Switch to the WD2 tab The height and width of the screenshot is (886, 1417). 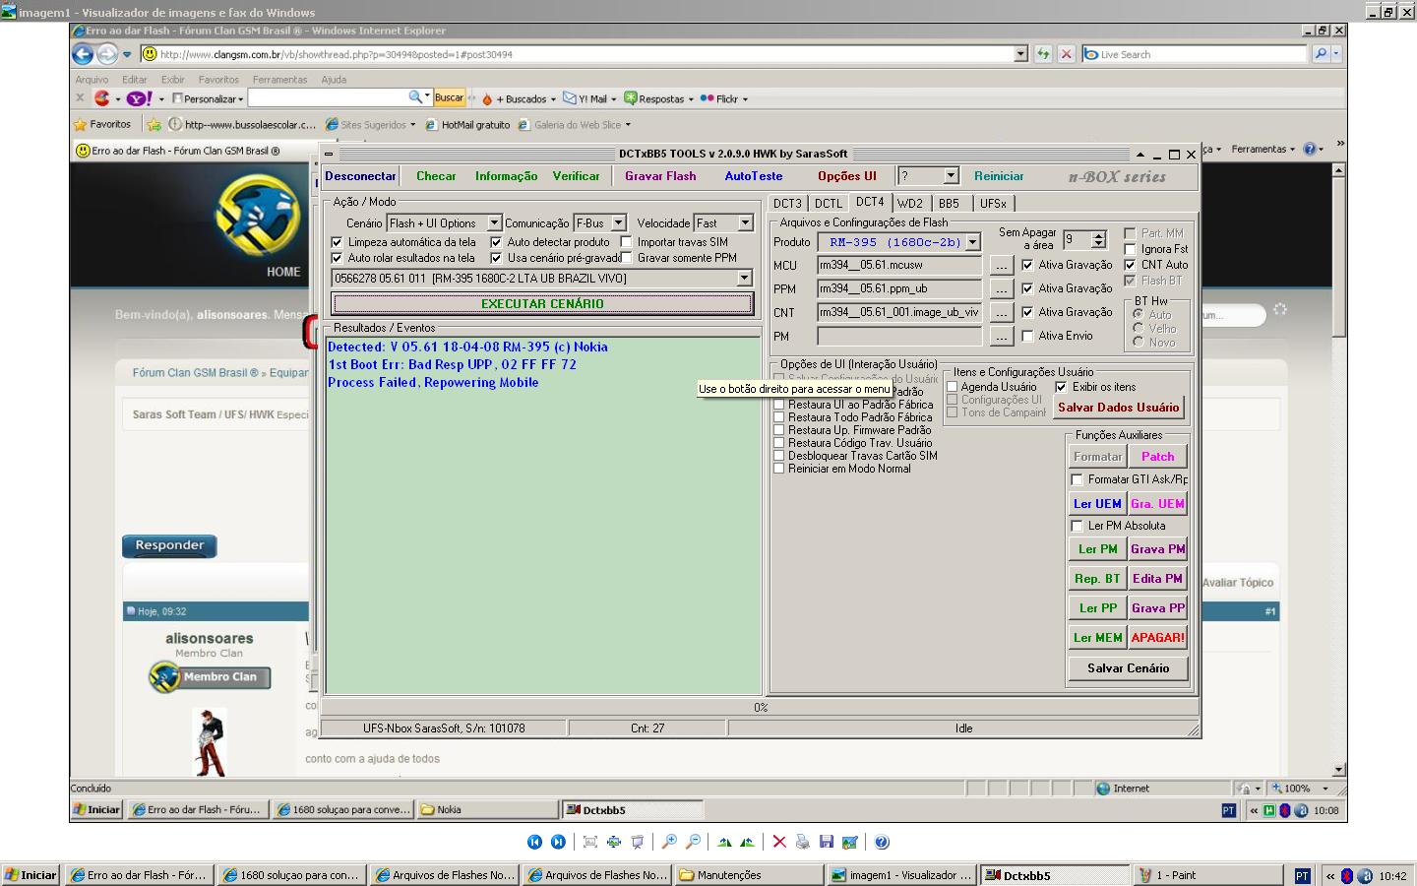[909, 204]
